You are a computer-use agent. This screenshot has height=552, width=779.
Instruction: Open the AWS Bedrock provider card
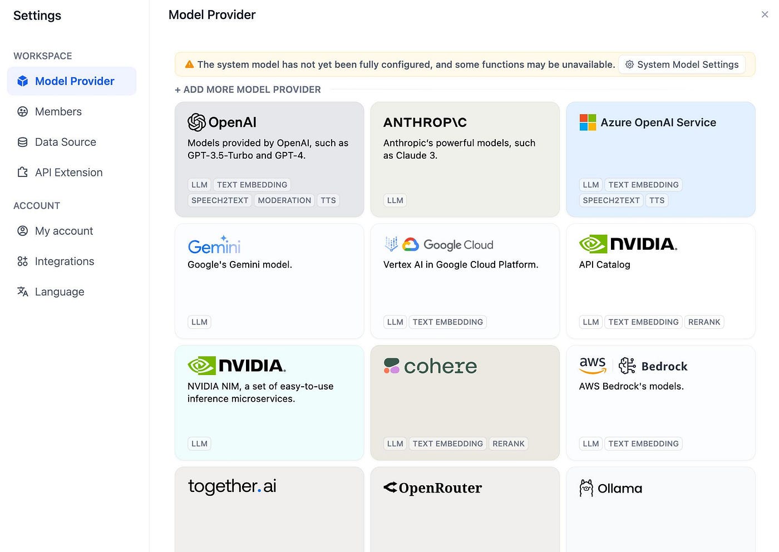(x=660, y=403)
